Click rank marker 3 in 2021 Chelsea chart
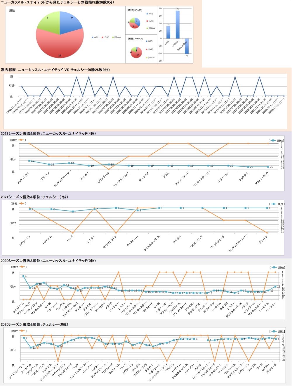The height and width of the screenshot is (386, 292). point(138,210)
